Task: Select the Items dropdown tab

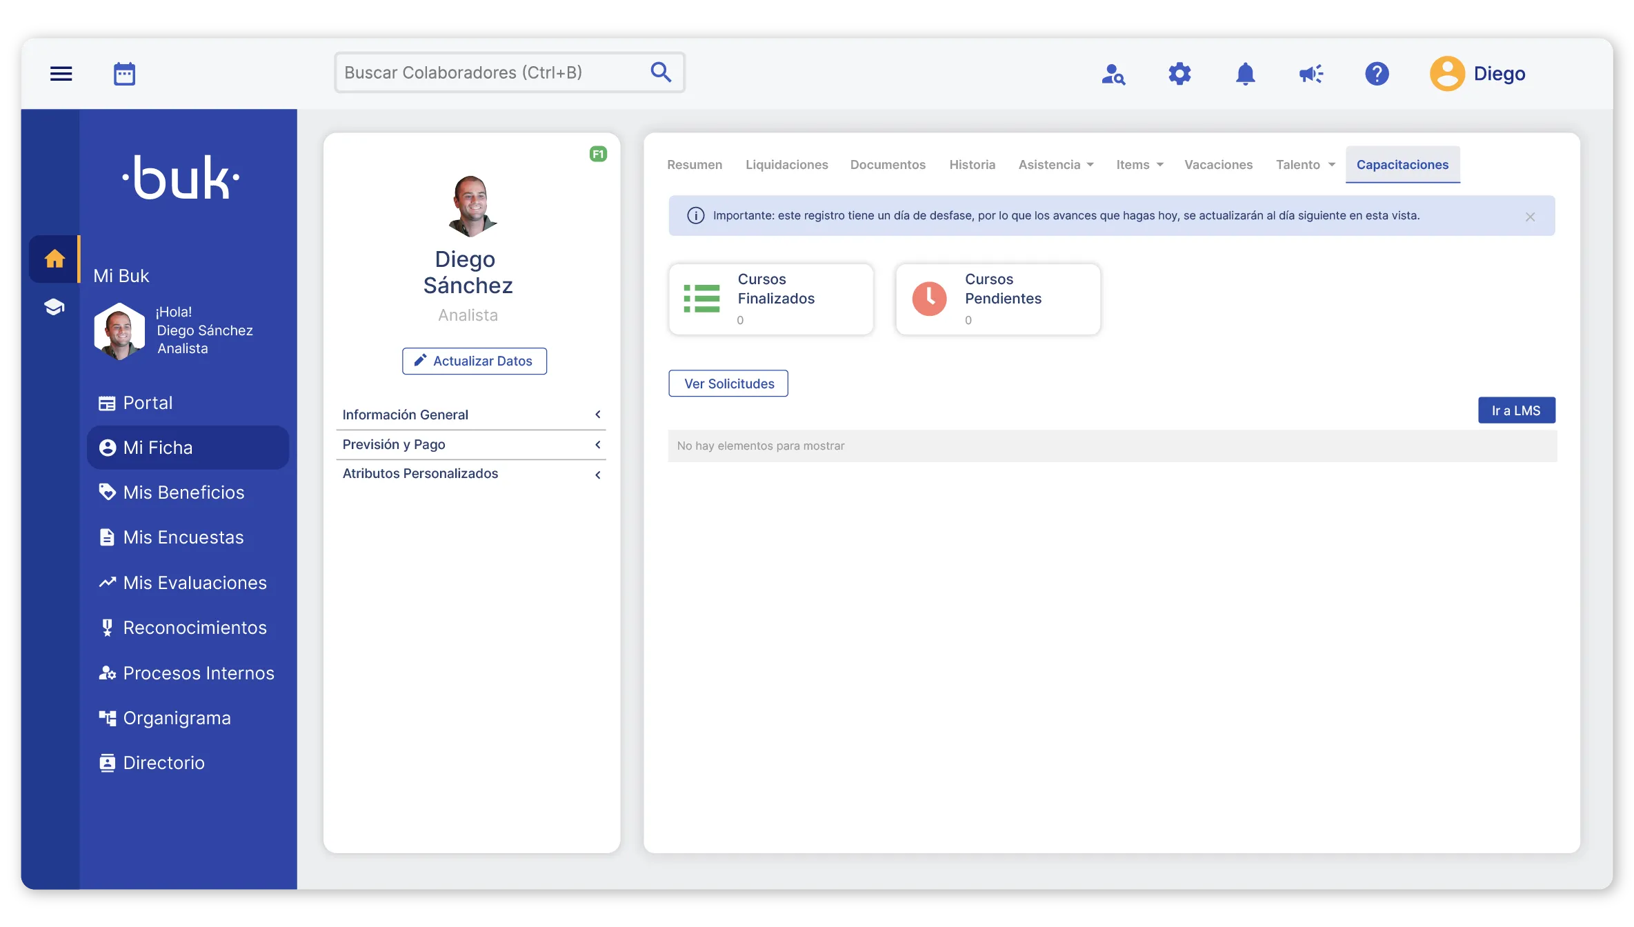Action: click(1138, 164)
